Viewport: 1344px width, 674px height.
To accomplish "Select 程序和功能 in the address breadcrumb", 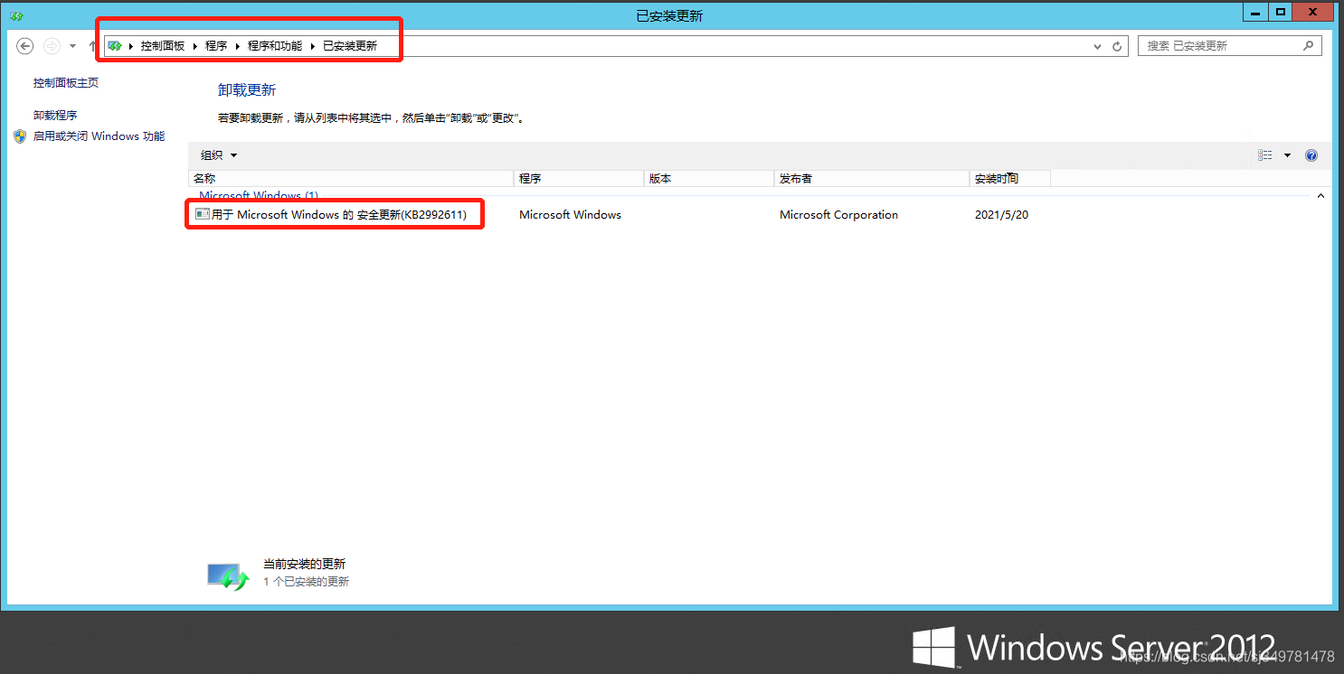I will click(x=275, y=46).
